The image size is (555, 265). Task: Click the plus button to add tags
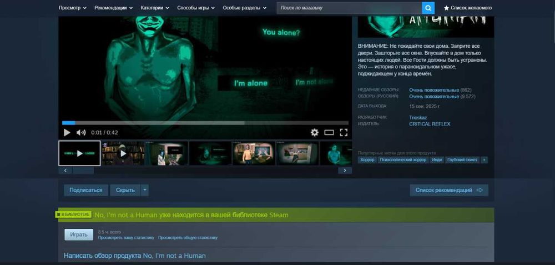[484, 160]
